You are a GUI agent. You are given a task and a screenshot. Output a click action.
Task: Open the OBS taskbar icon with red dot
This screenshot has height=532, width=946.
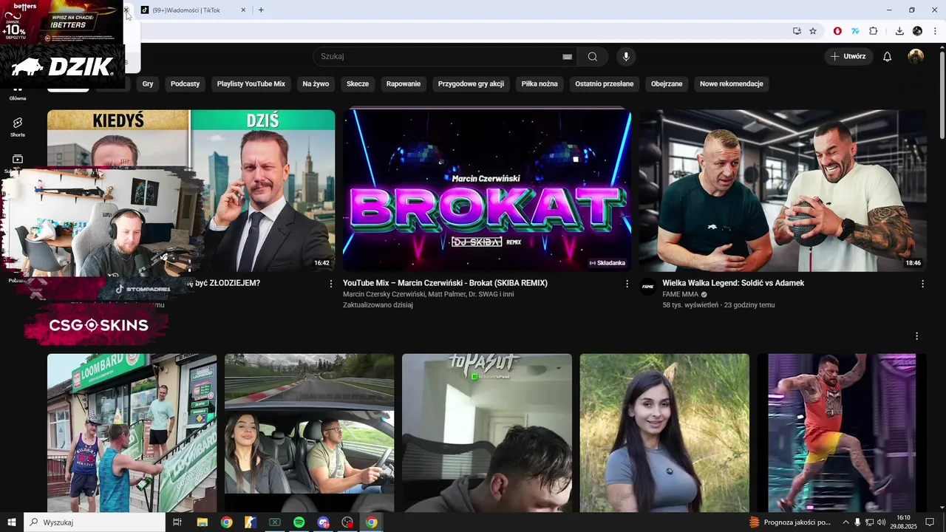(347, 522)
